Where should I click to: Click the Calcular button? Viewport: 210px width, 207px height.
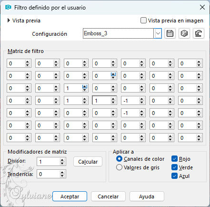tap(88, 162)
